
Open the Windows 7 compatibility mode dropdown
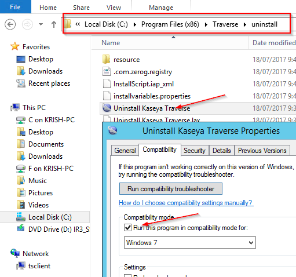pos(190,242)
